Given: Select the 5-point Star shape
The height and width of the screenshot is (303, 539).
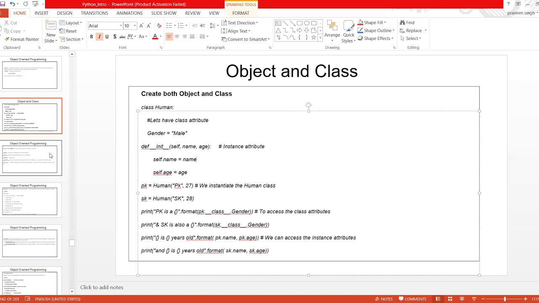Looking at the screenshot, I should [x=314, y=37].
